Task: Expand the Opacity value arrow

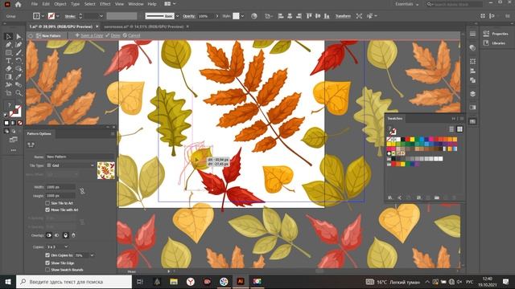Action: pyautogui.click(x=217, y=16)
